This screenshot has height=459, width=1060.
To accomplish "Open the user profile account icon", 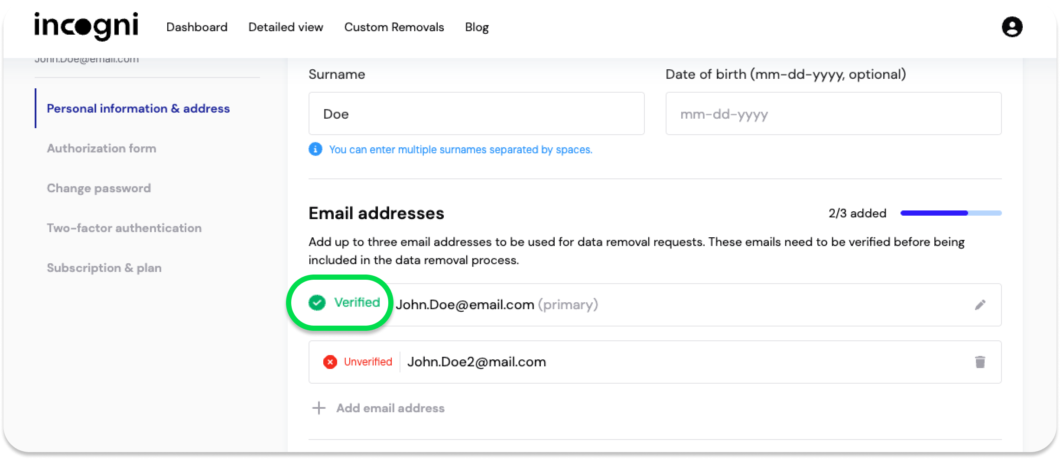I will point(1012,27).
